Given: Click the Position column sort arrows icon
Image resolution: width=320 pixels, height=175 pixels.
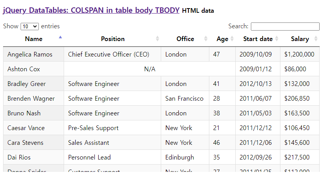Looking at the screenshot, I should coord(157,39).
